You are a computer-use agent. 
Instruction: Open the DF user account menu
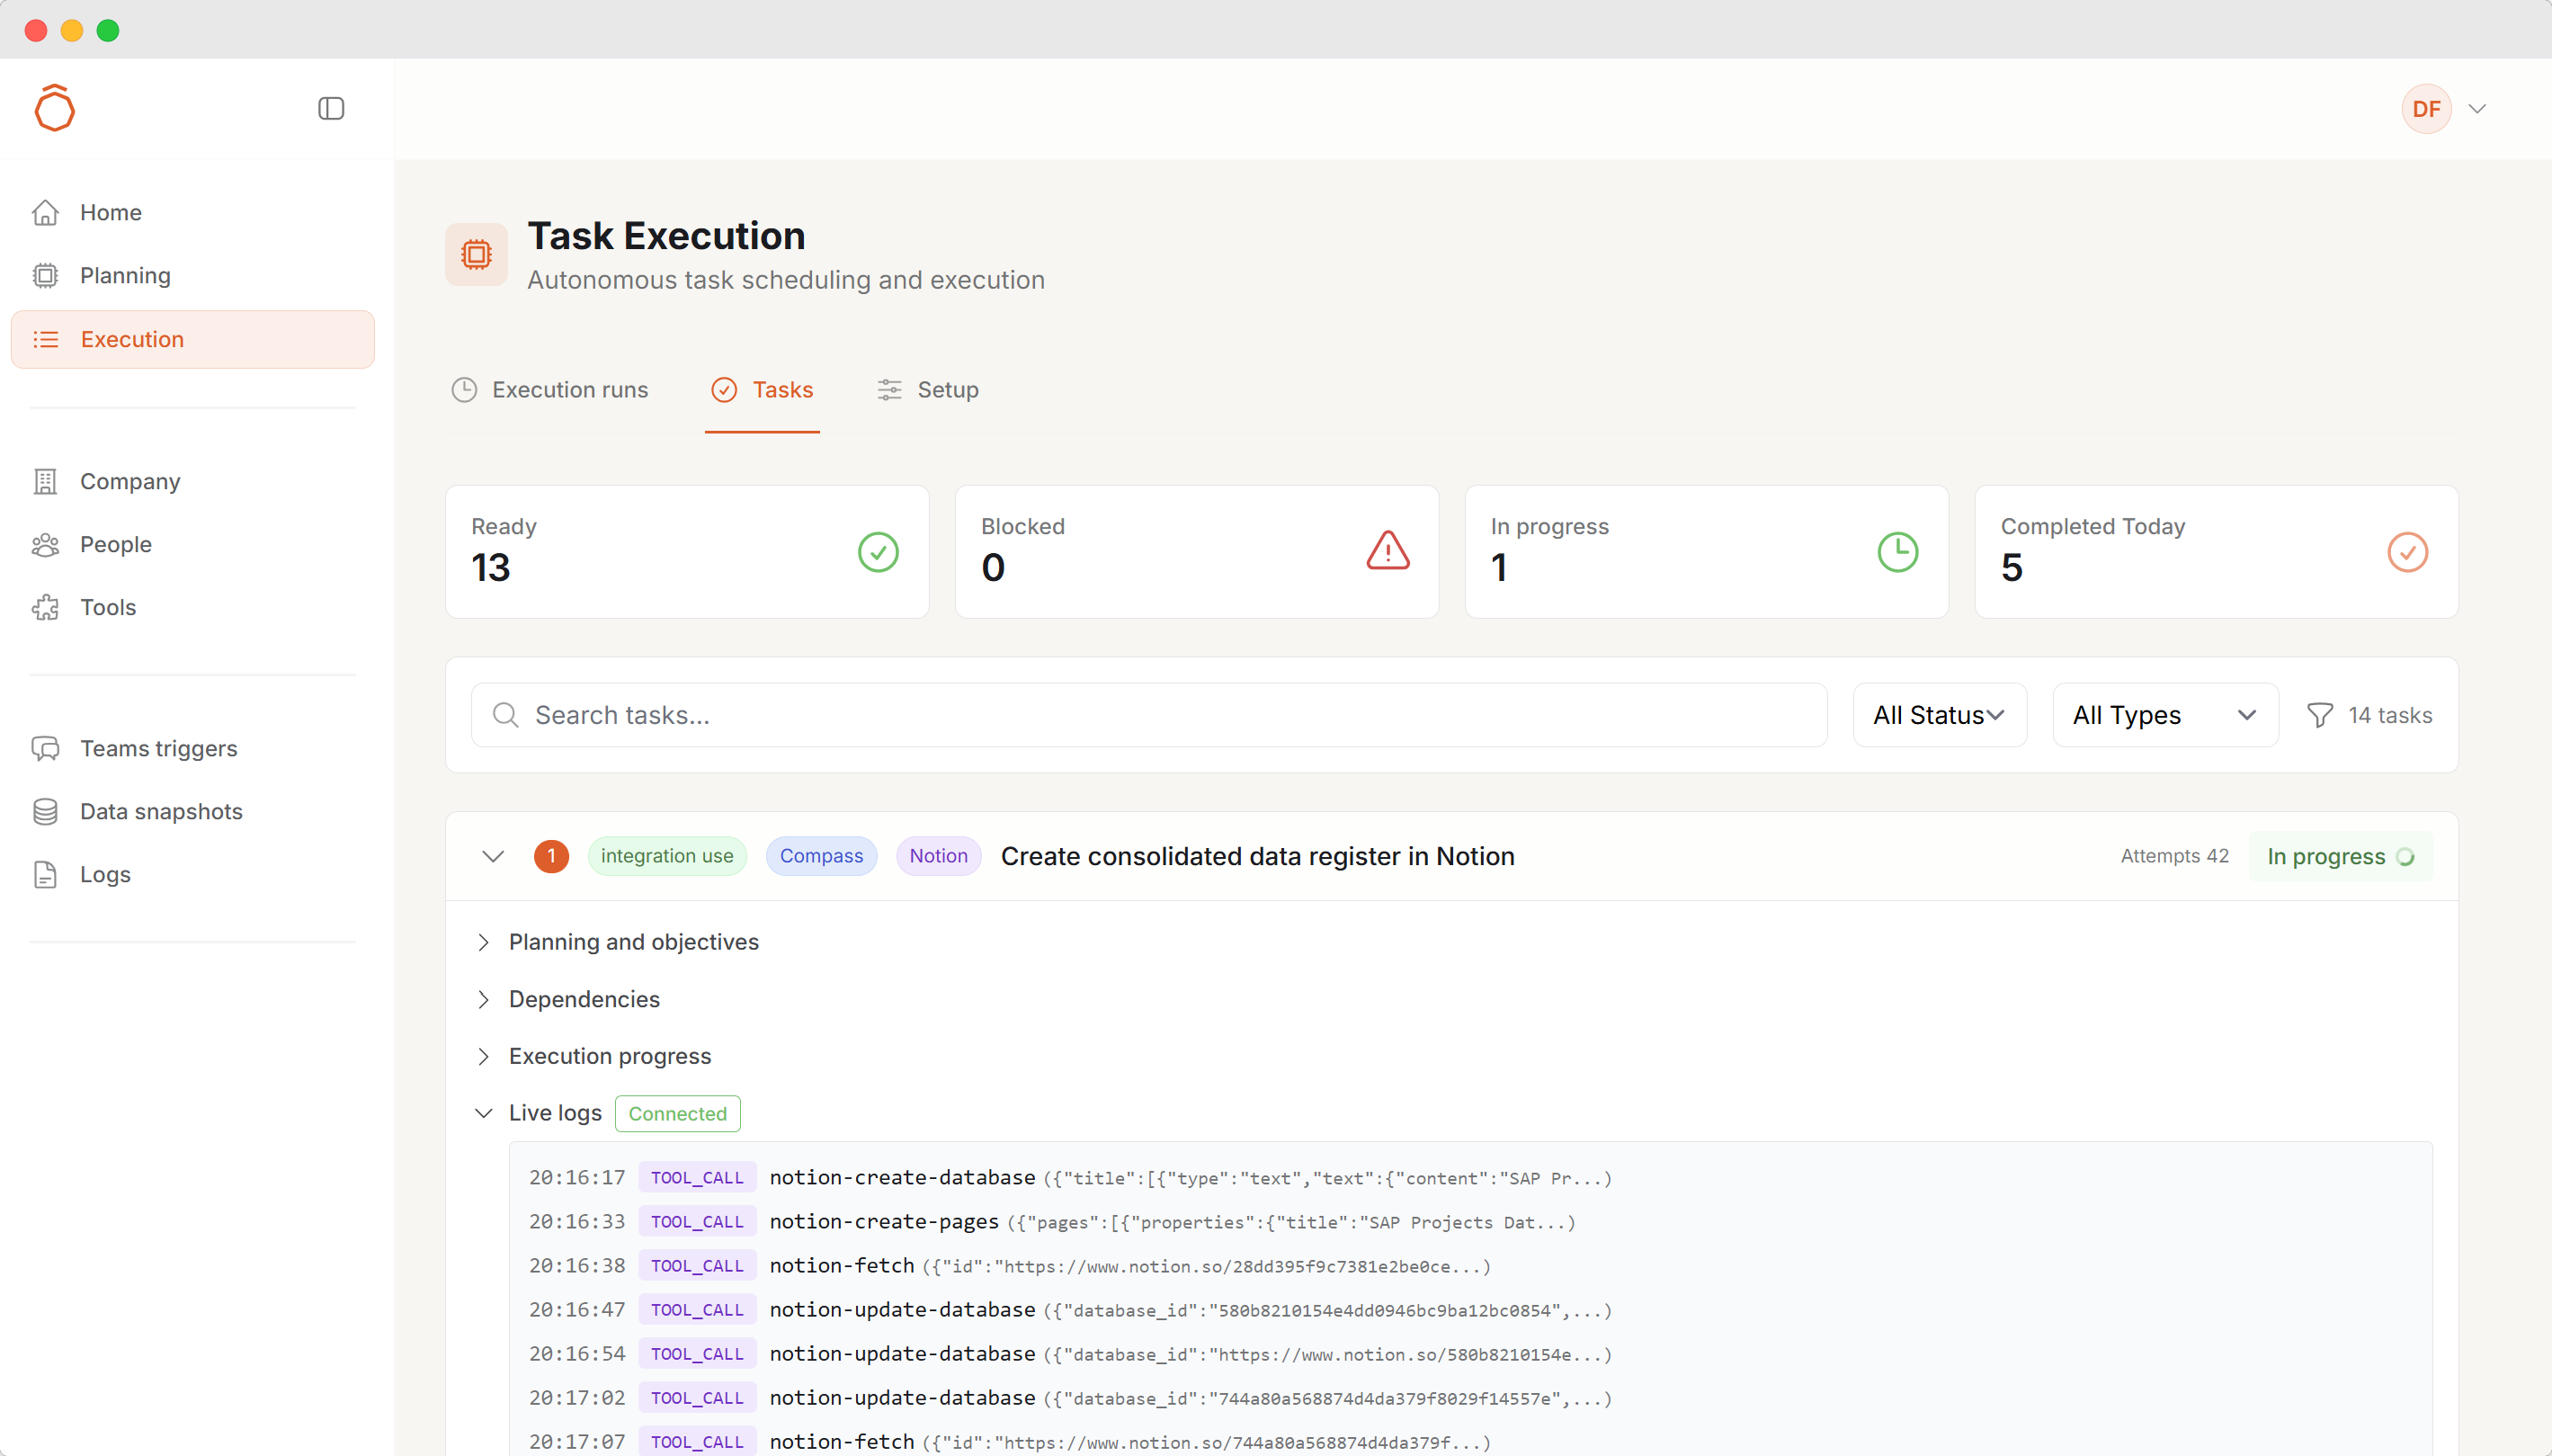[x=2442, y=108]
